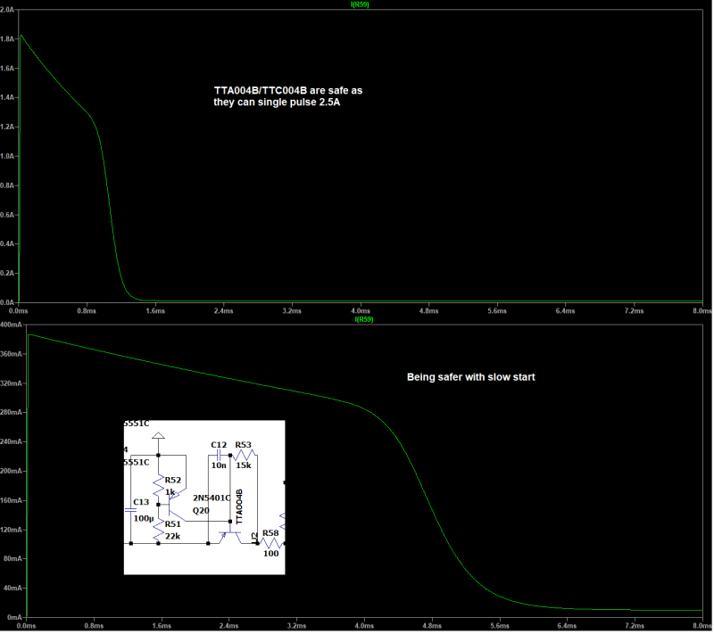This screenshot has width=714, height=634.
Task: Click the vertical TTA004B transistor label in schematic
Action: [x=240, y=506]
